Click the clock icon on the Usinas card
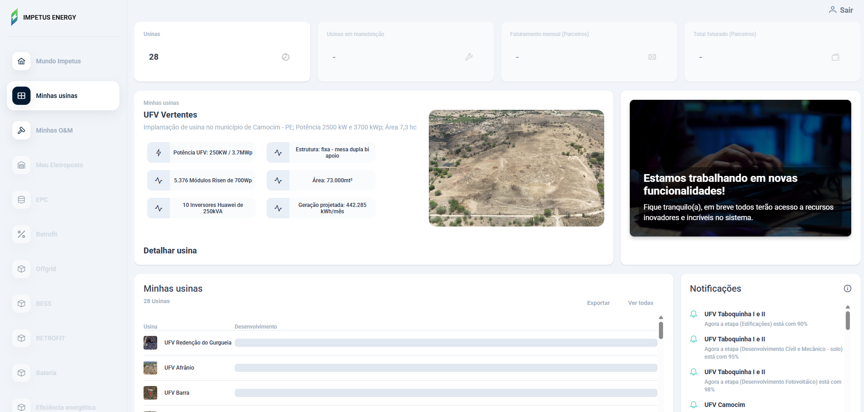Screen dimensions: 864x412 point(285,57)
